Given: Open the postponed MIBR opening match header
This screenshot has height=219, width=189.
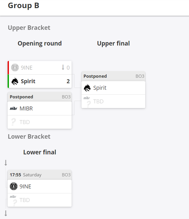Looking at the screenshot, I should [x=40, y=97].
